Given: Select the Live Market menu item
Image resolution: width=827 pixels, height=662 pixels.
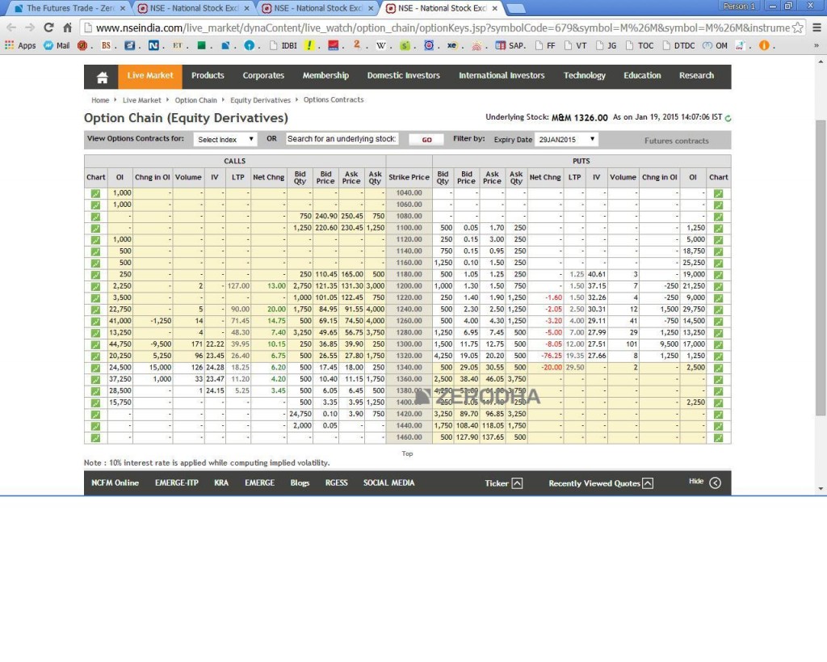Looking at the screenshot, I should 149,76.
